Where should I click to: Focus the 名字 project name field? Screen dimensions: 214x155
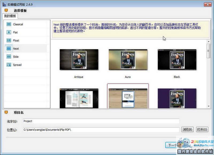pyautogui.click(x=101, y=121)
